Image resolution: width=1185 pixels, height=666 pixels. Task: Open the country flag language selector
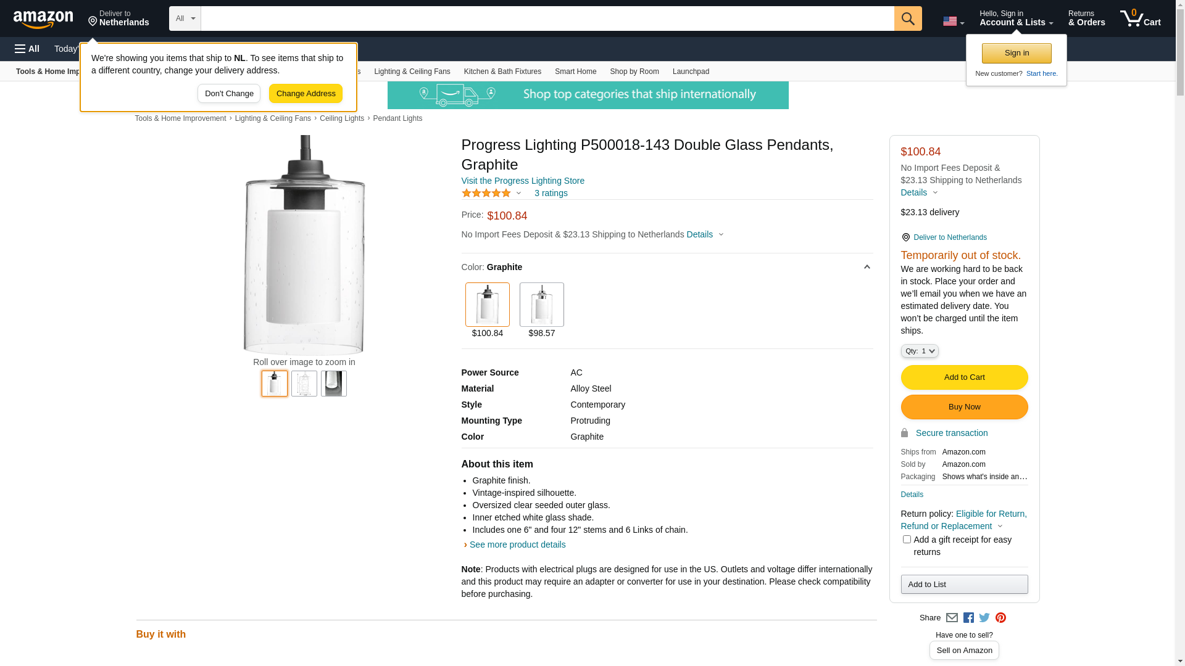click(x=953, y=22)
